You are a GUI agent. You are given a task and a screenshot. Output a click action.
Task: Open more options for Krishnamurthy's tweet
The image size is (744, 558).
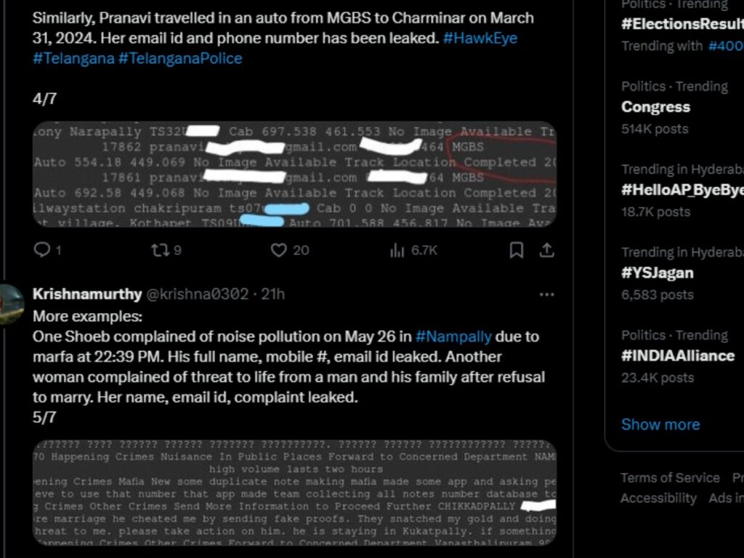[546, 294]
